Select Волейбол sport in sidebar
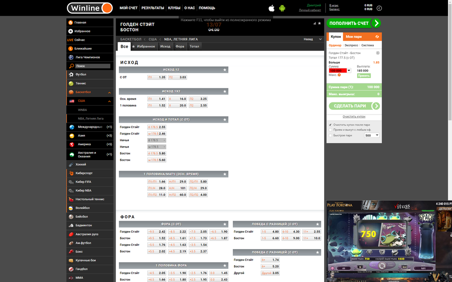 coord(90,208)
